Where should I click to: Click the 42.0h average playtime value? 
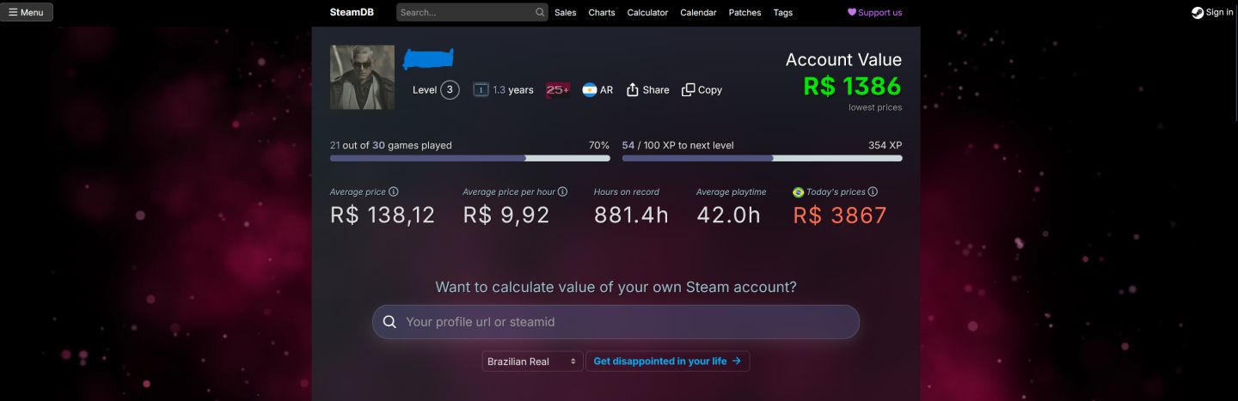coord(728,215)
